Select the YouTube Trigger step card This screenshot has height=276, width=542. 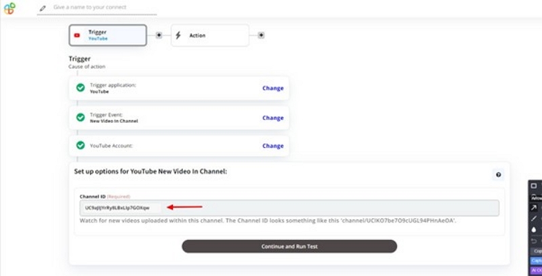[108, 35]
